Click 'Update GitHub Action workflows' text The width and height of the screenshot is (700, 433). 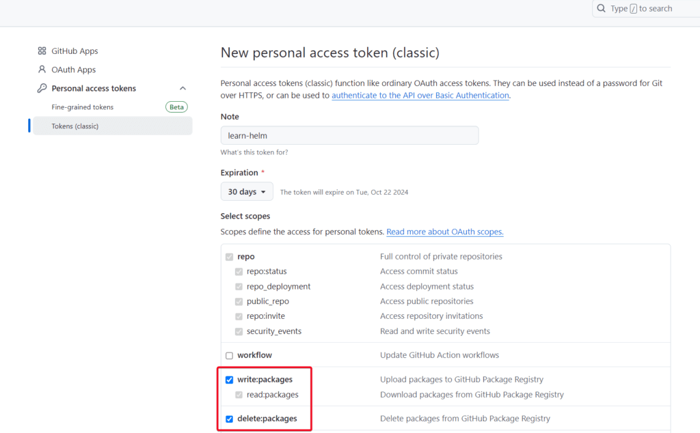[440, 355]
